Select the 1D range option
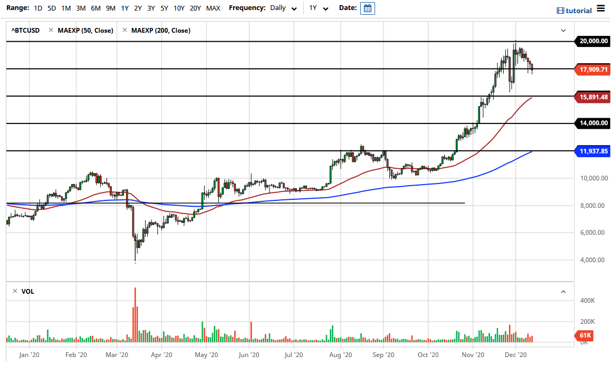Screen dimensions: 613x366 pos(37,8)
